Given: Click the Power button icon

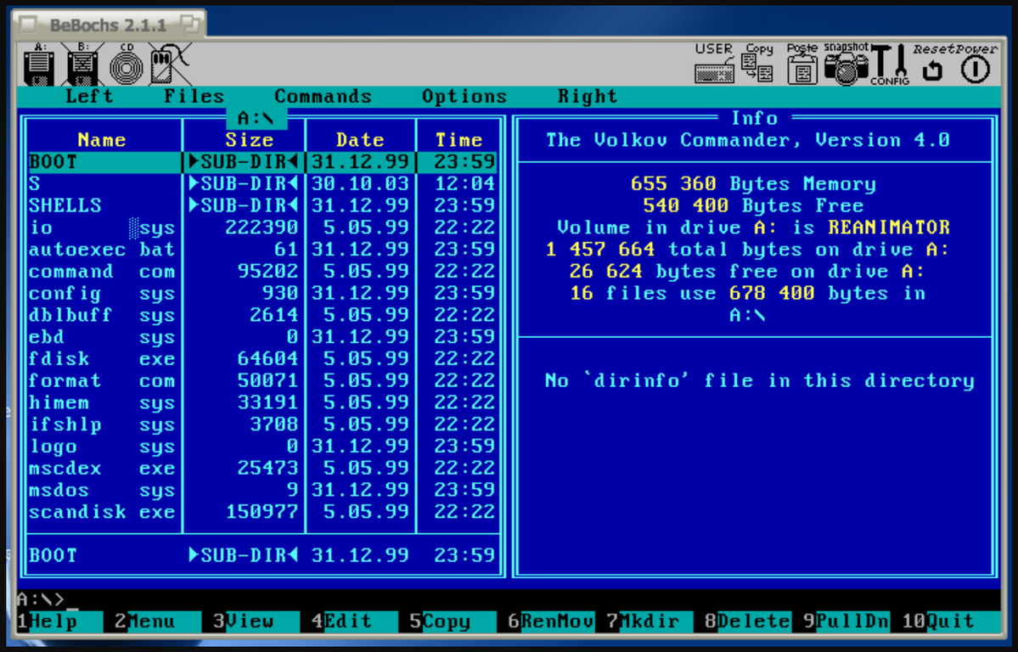Looking at the screenshot, I should [x=976, y=65].
